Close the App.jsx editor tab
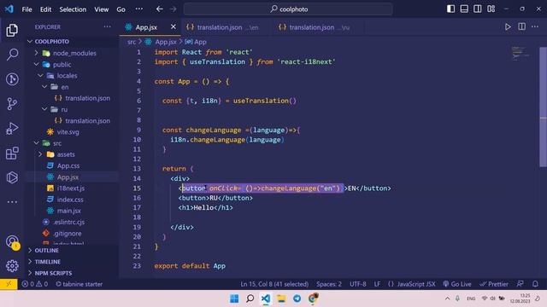Viewport: 547px width, 307px height. [174, 26]
